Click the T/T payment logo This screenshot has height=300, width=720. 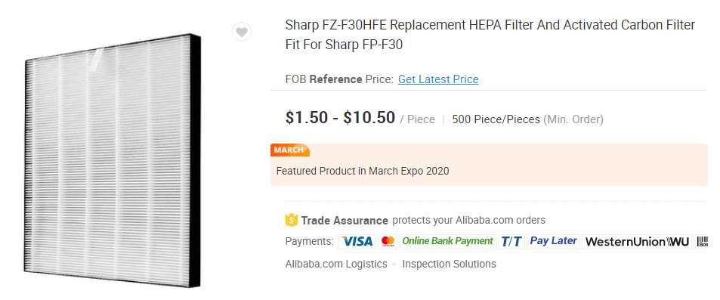(x=511, y=241)
